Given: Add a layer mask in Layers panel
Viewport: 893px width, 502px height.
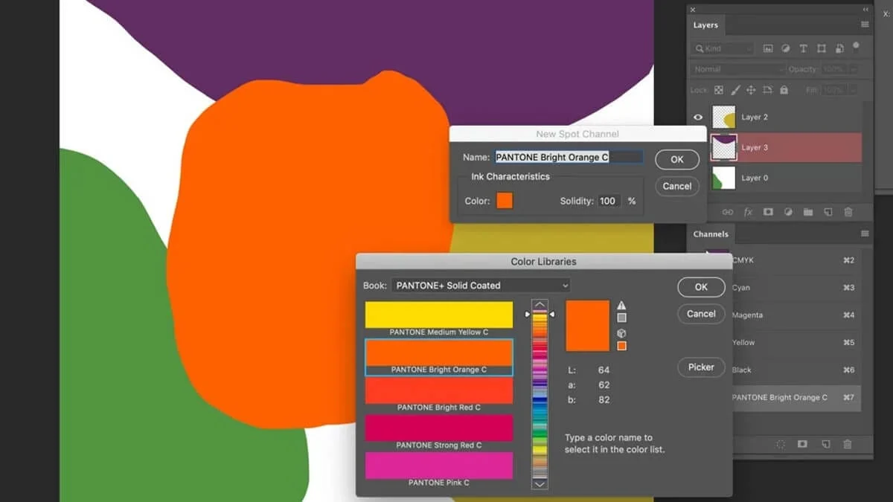Looking at the screenshot, I should tap(768, 212).
